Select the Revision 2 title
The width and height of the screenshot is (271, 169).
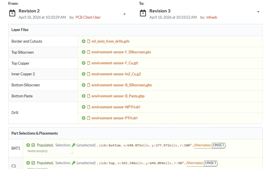pos(29,11)
